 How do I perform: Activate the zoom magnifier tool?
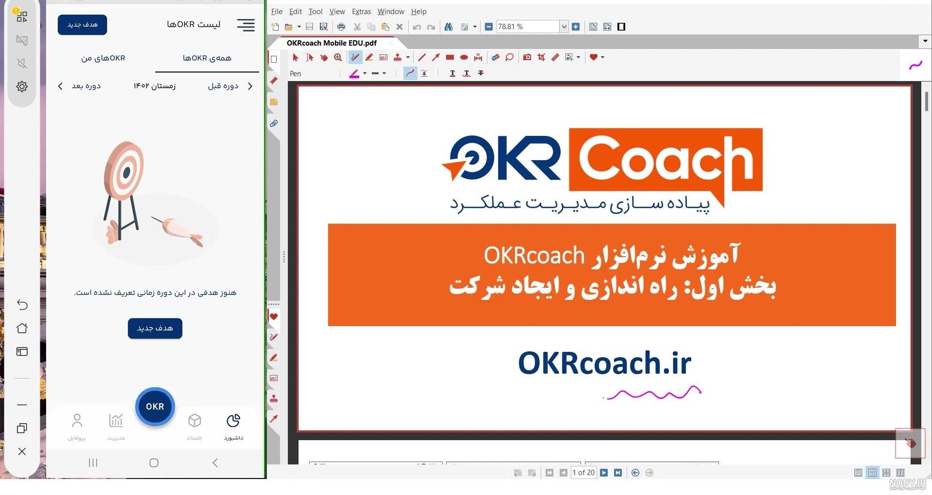tap(338, 57)
